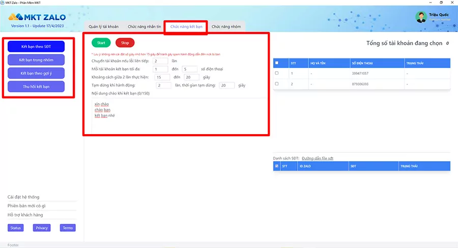The image size is (458, 248).
Task: Click SĐT column header in phone list
Action: click(374, 166)
